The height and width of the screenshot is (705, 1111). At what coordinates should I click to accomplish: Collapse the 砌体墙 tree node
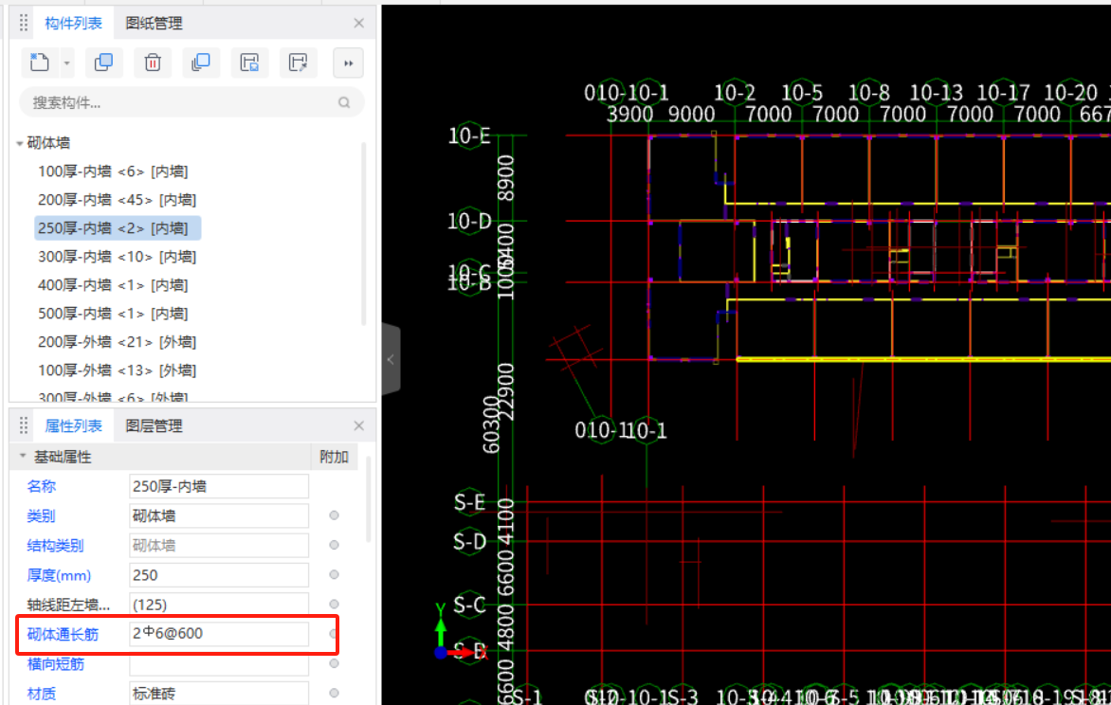pyautogui.click(x=20, y=143)
